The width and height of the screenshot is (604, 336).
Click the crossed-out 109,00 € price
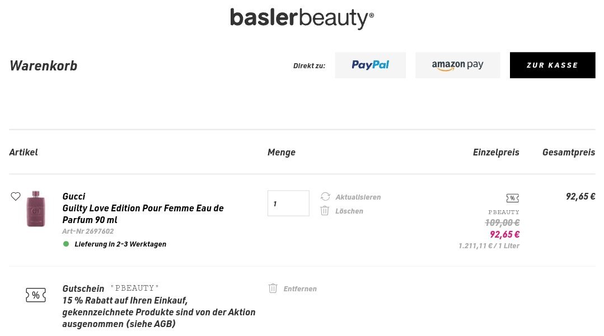pyautogui.click(x=502, y=223)
